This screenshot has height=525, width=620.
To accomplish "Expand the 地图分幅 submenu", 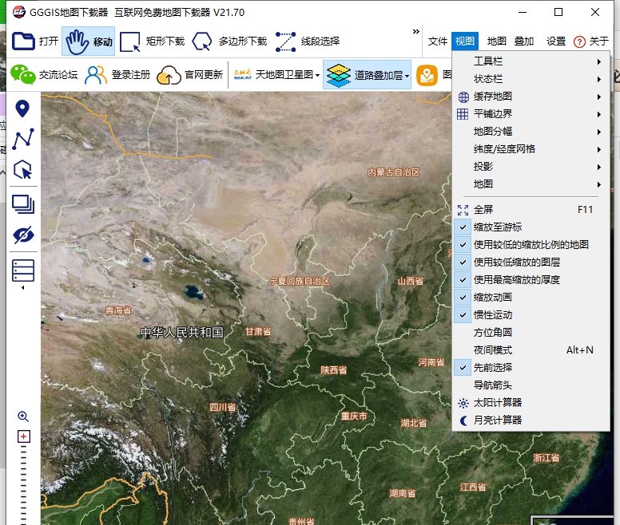I will point(531,132).
